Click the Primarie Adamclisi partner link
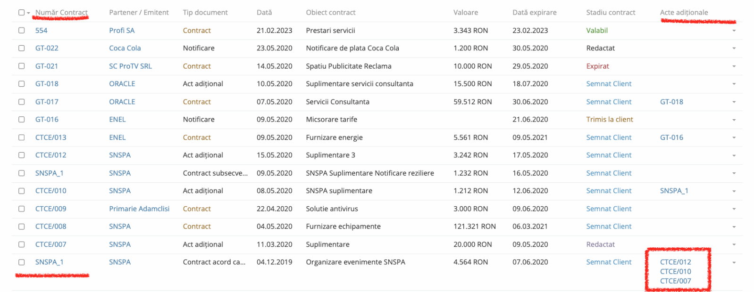 tap(139, 209)
